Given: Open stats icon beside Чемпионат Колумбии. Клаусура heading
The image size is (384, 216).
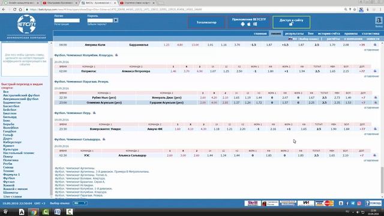Looking at the screenshot, I should [x=116, y=55].
